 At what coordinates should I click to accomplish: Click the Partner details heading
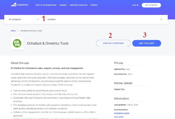coord(123,83)
